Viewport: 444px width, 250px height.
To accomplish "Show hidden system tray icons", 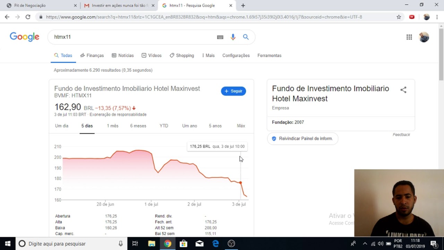I will point(365,243).
